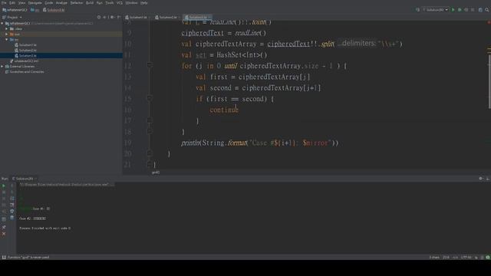This screenshot has width=491, height=276.
Task: Open the Edit menu
Action: tap(12, 3)
